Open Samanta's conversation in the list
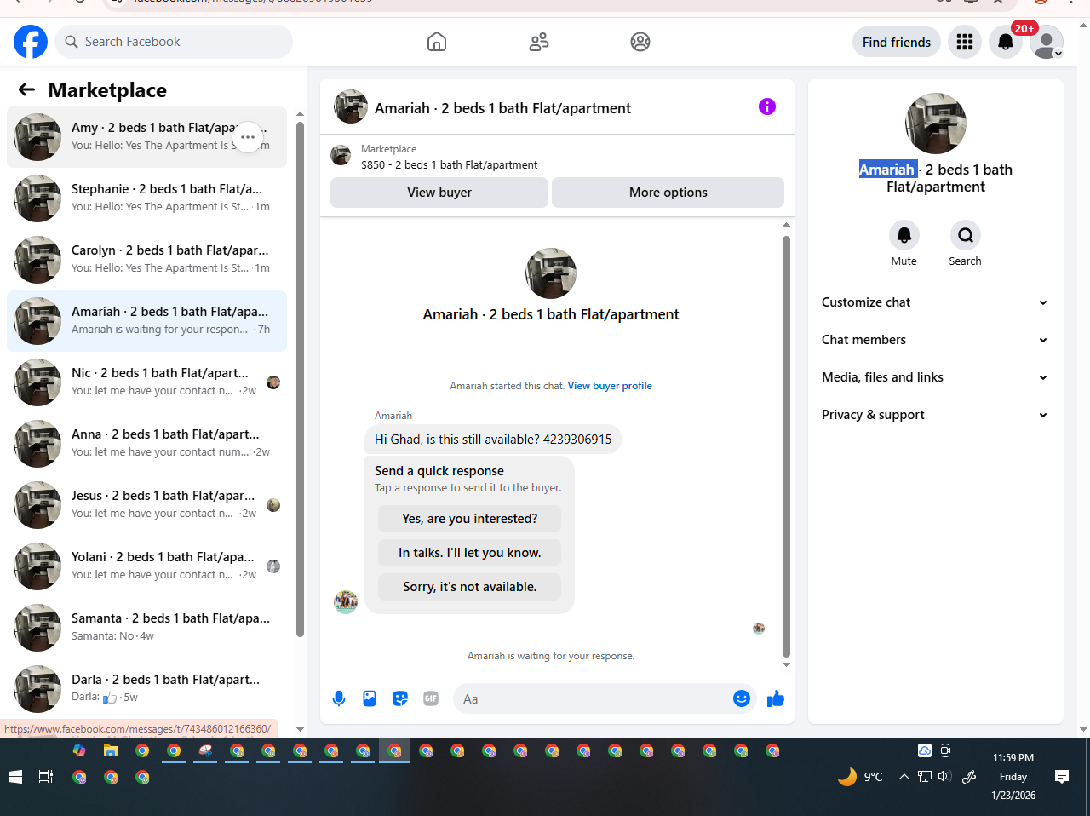Viewport: 1090px width, 816px height. [x=146, y=628]
